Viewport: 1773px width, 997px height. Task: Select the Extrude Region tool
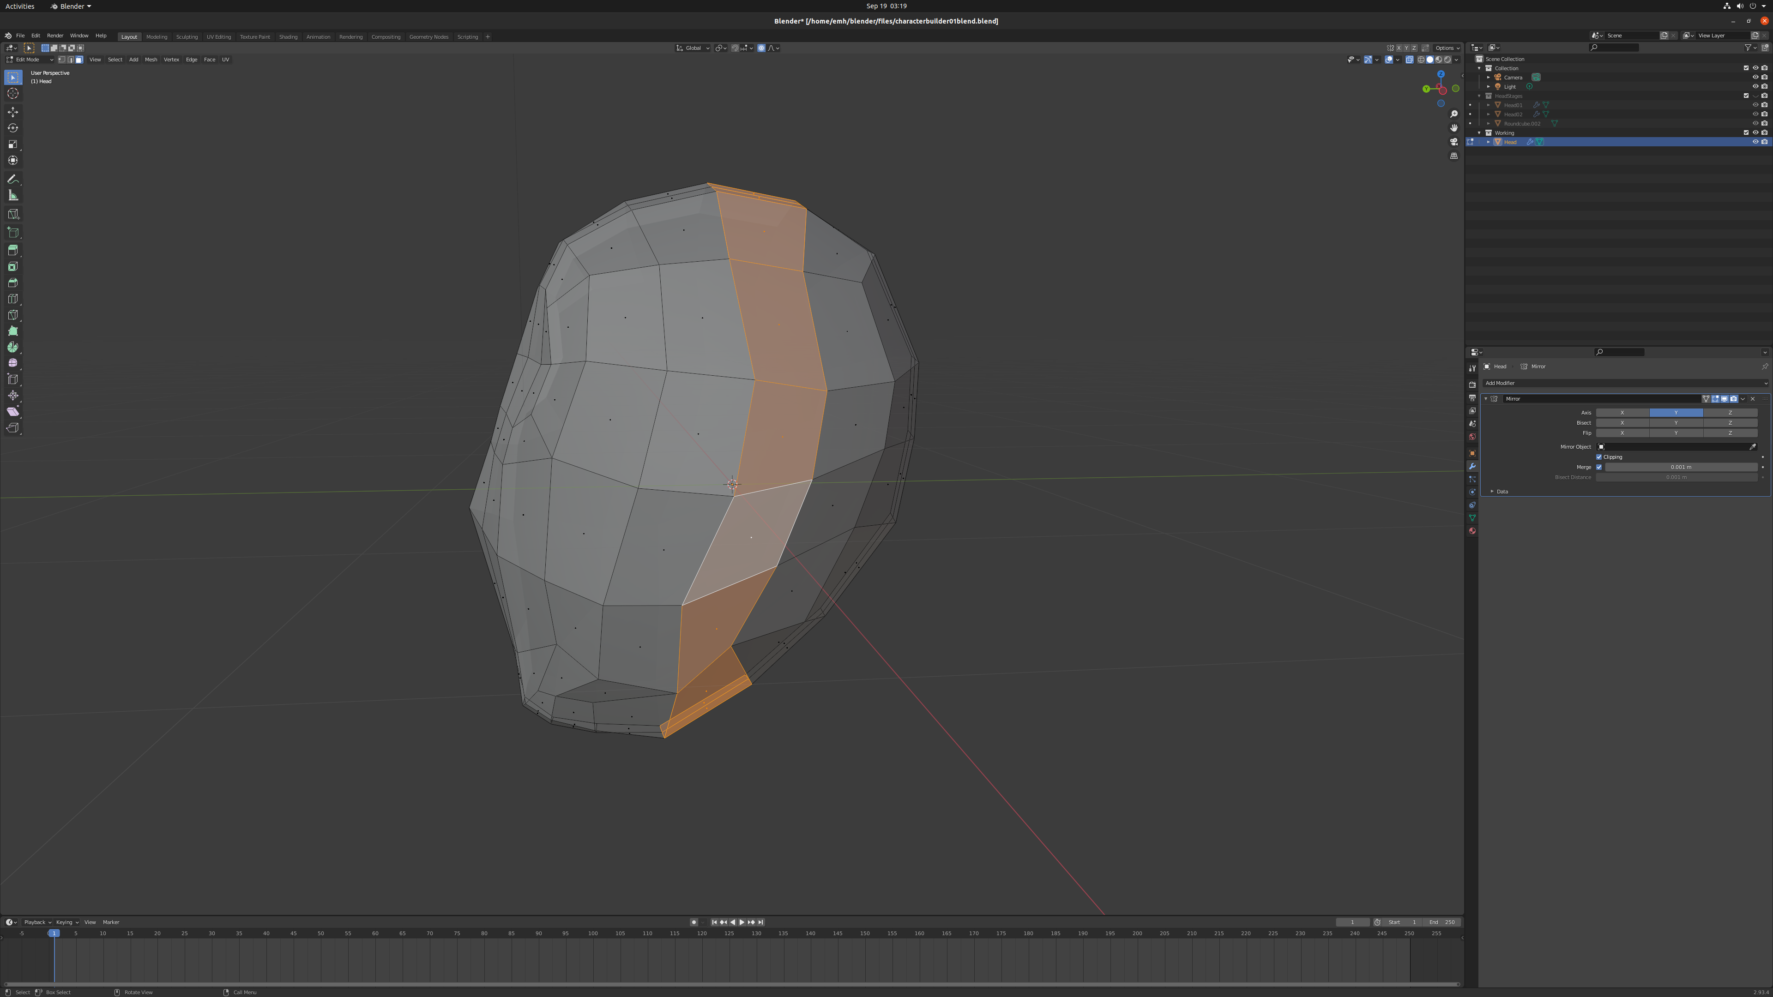tap(13, 251)
